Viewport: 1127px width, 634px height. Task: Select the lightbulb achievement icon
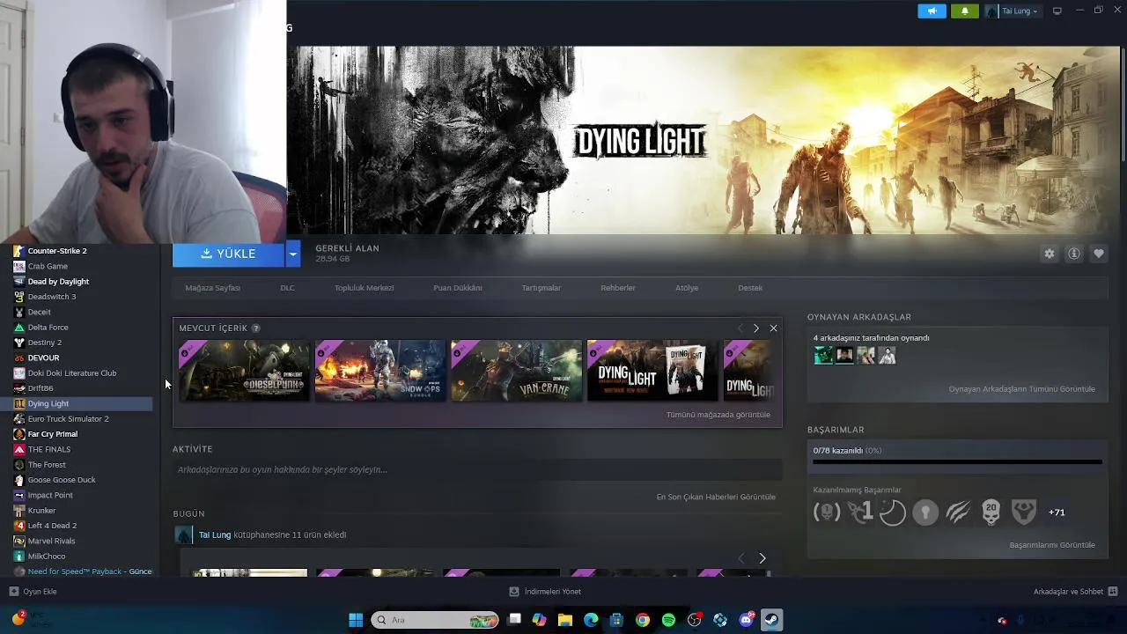(925, 512)
